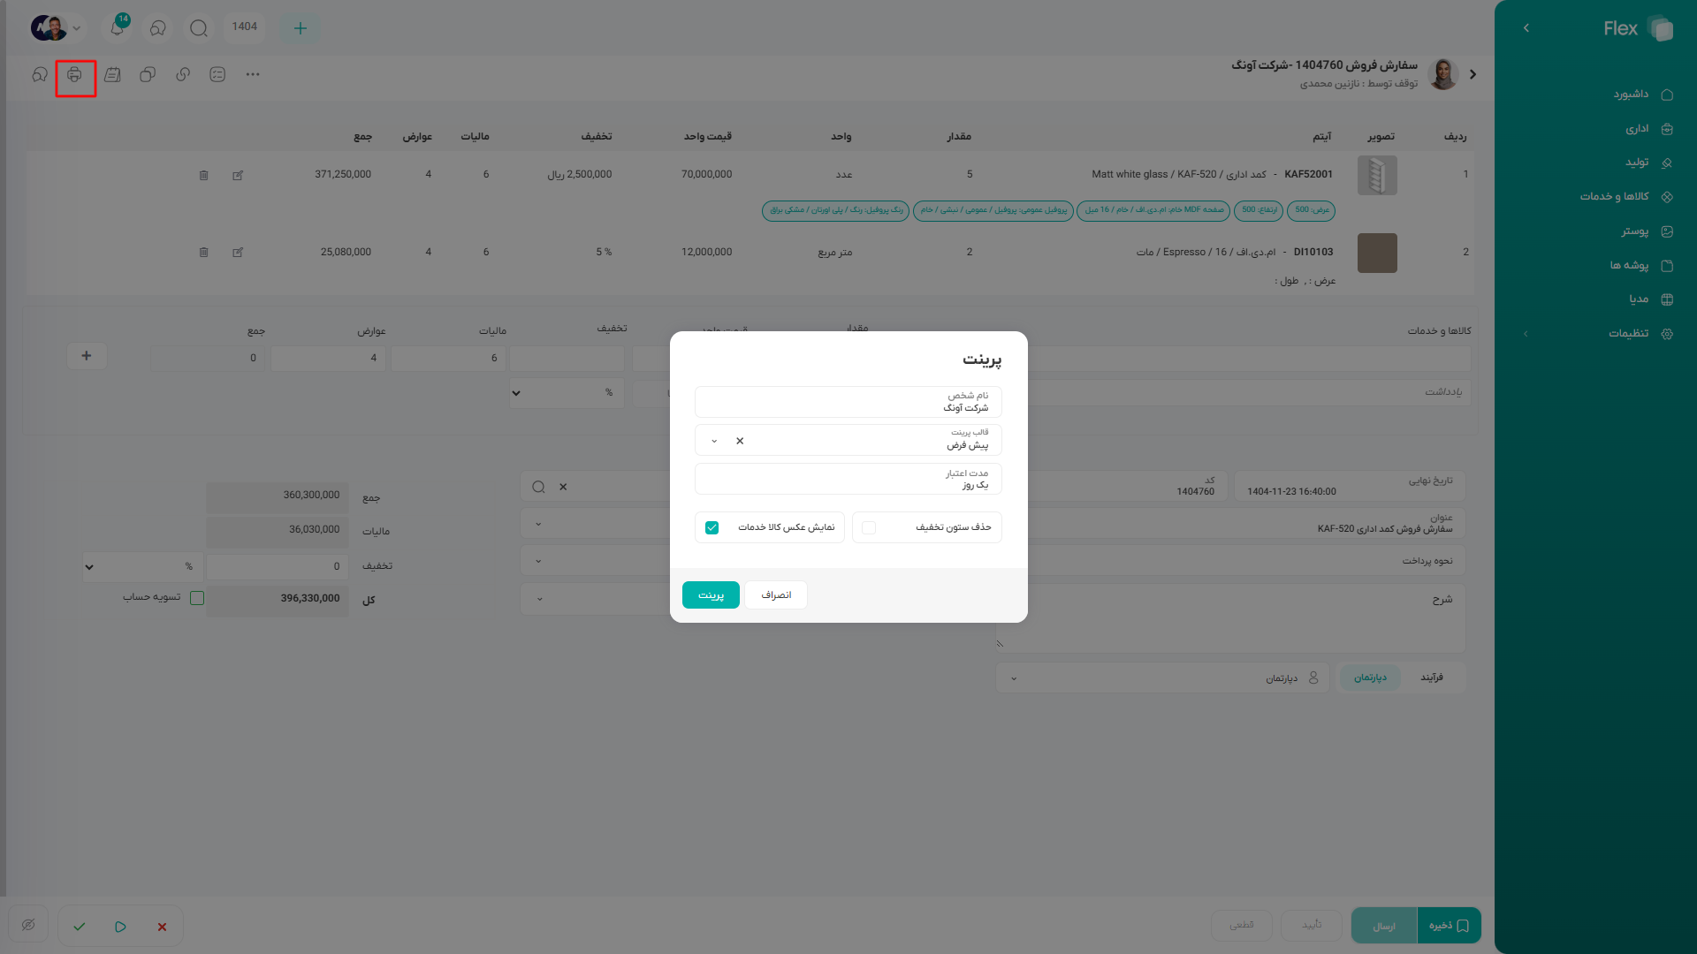The height and width of the screenshot is (954, 1697).
Task: Click the 'انصراف' cancel button
Action: (x=776, y=595)
